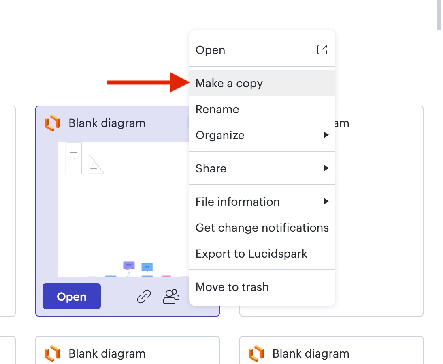
Task: Open the Organize submenu
Action: pos(262,135)
